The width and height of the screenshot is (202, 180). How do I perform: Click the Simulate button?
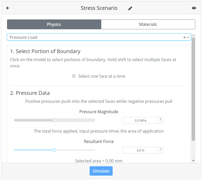(101, 171)
